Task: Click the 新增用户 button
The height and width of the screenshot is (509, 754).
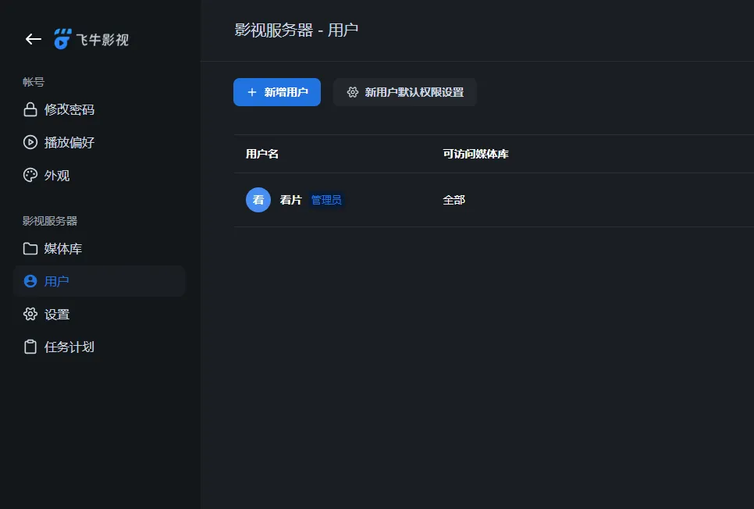Action: tap(276, 91)
